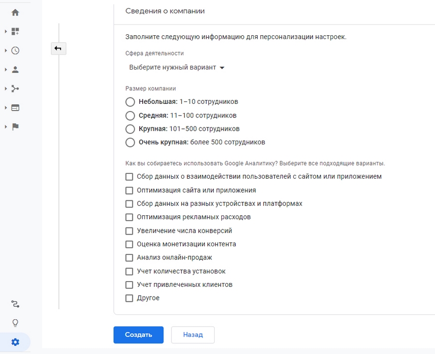The height and width of the screenshot is (354, 435).
Task: Check the Другое option
Action: [x=129, y=298]
